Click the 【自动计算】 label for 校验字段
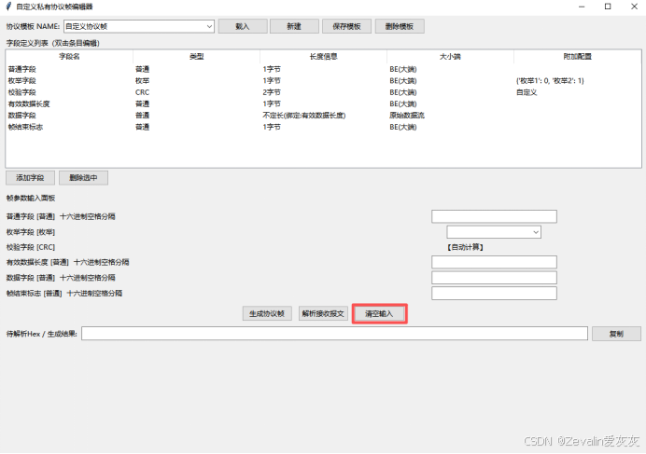This screenshot has height=454, width=646. 465,247
